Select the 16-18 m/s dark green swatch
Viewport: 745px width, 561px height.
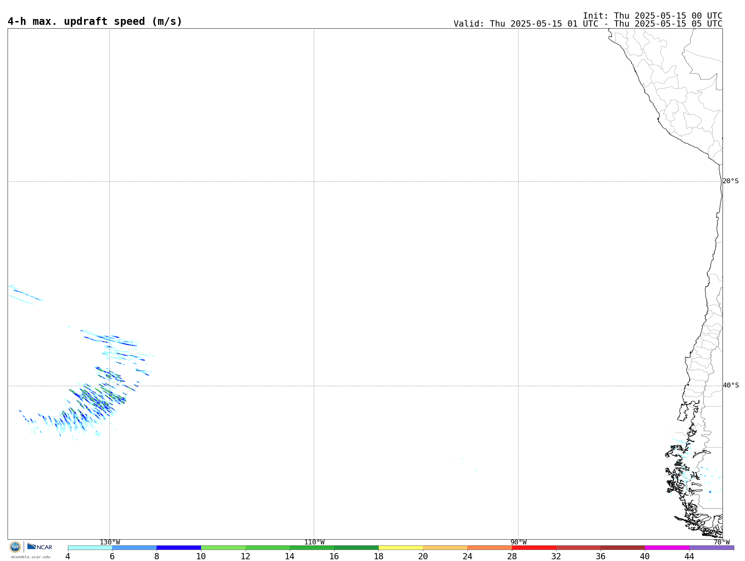(357, 548)
